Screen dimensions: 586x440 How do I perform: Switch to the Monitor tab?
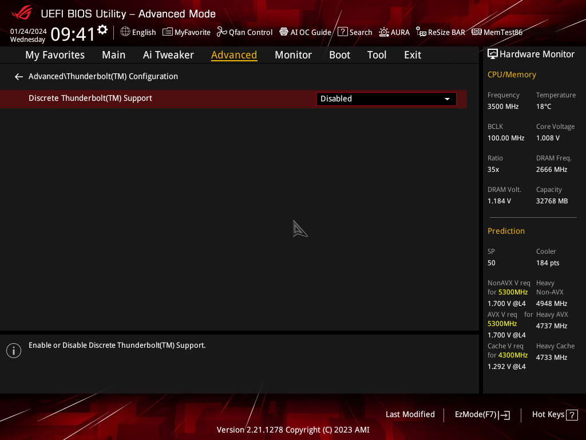pyautogui.click(x=293, y=55)
